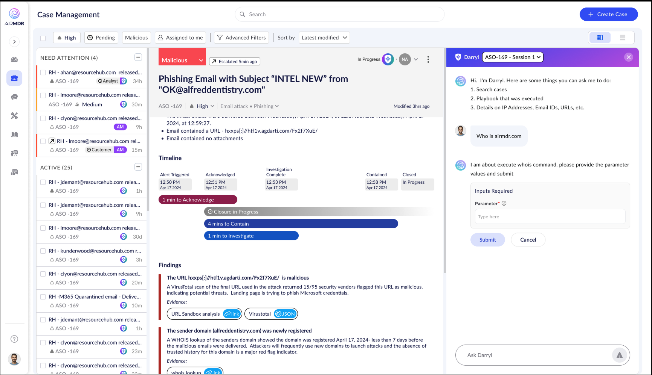Open the Latest modified sort dropdown
The width and height of the screenshot is (652, 375).
[x=324, y=38]
